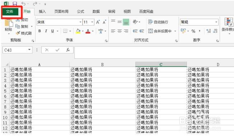Click the text orientation icon
This screenshot has width=234, height=136.
tap(135, 22)
